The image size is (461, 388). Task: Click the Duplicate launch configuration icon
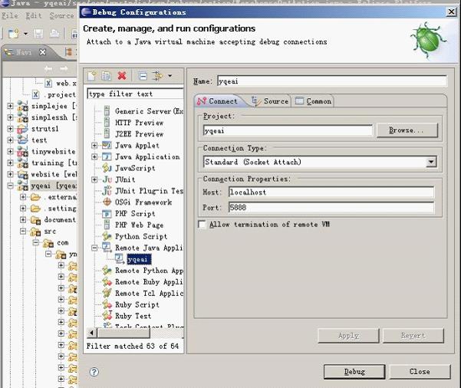[107, 75]
